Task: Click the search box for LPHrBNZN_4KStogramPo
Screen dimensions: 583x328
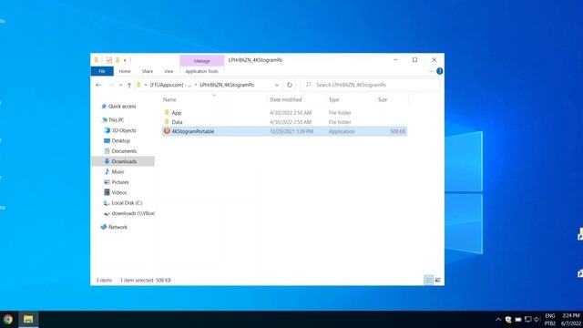Action: [x=370, y=85]
